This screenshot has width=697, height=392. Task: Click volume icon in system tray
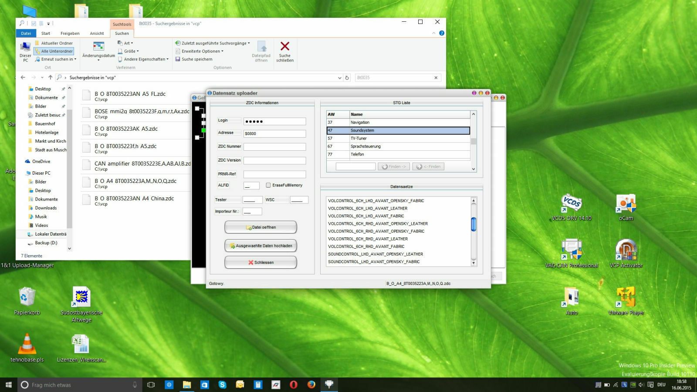(641, 385)
